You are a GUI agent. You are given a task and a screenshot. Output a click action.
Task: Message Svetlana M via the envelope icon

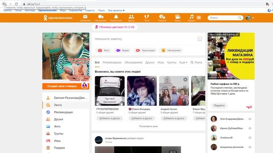coord(250,138)
